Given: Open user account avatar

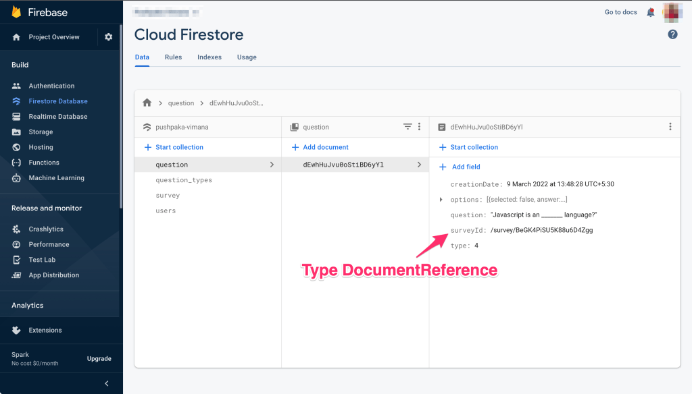Looking at the screenshot, I should coord(671,12).
